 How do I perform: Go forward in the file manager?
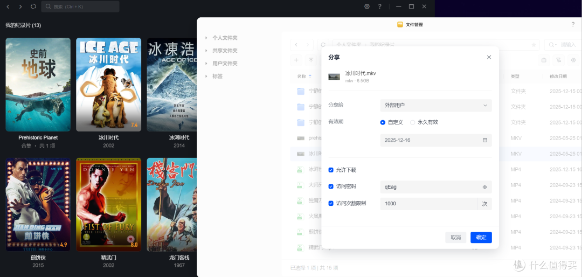[x=307, y=45]
